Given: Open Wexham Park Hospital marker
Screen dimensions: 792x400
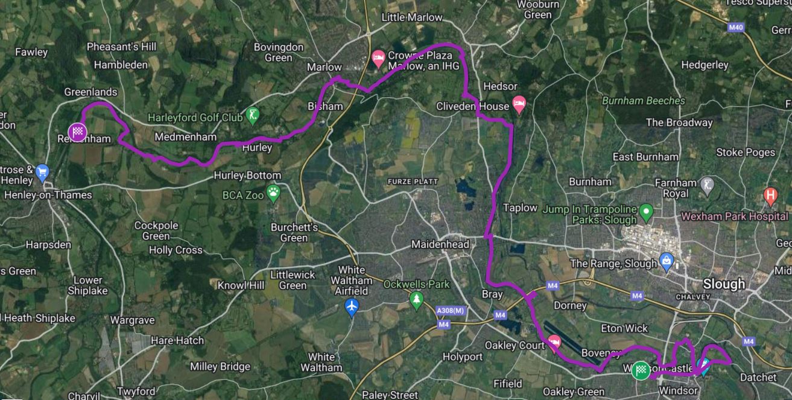Looking at the screenshot, I should pos(770,195).
